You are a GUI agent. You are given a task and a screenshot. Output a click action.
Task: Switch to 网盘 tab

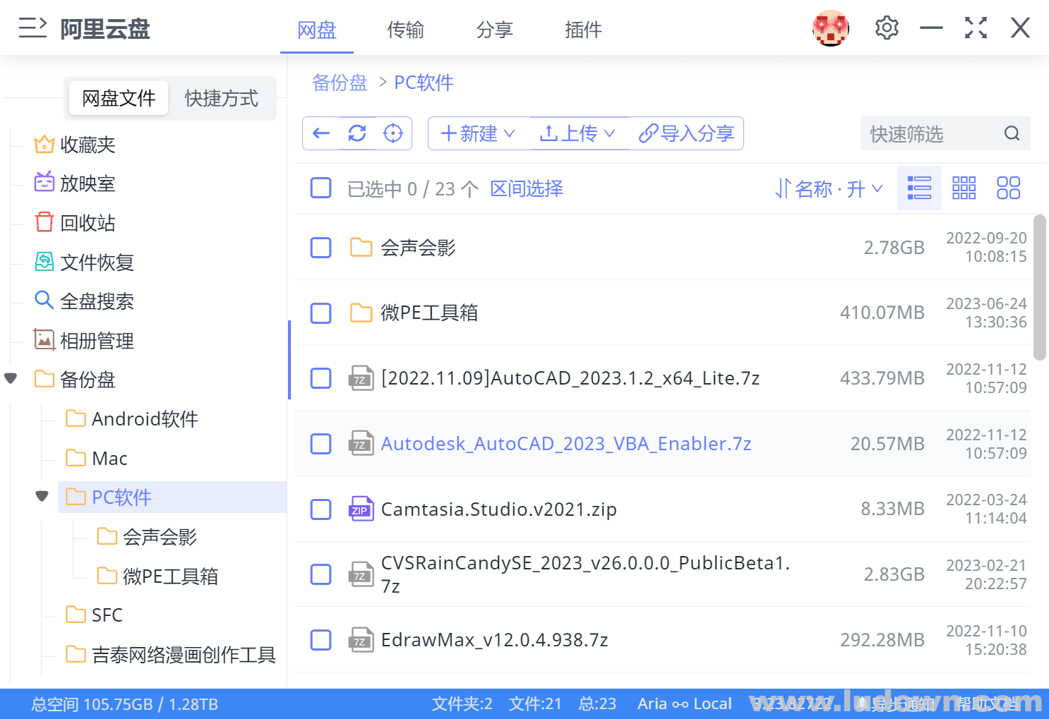coord(317,30)
